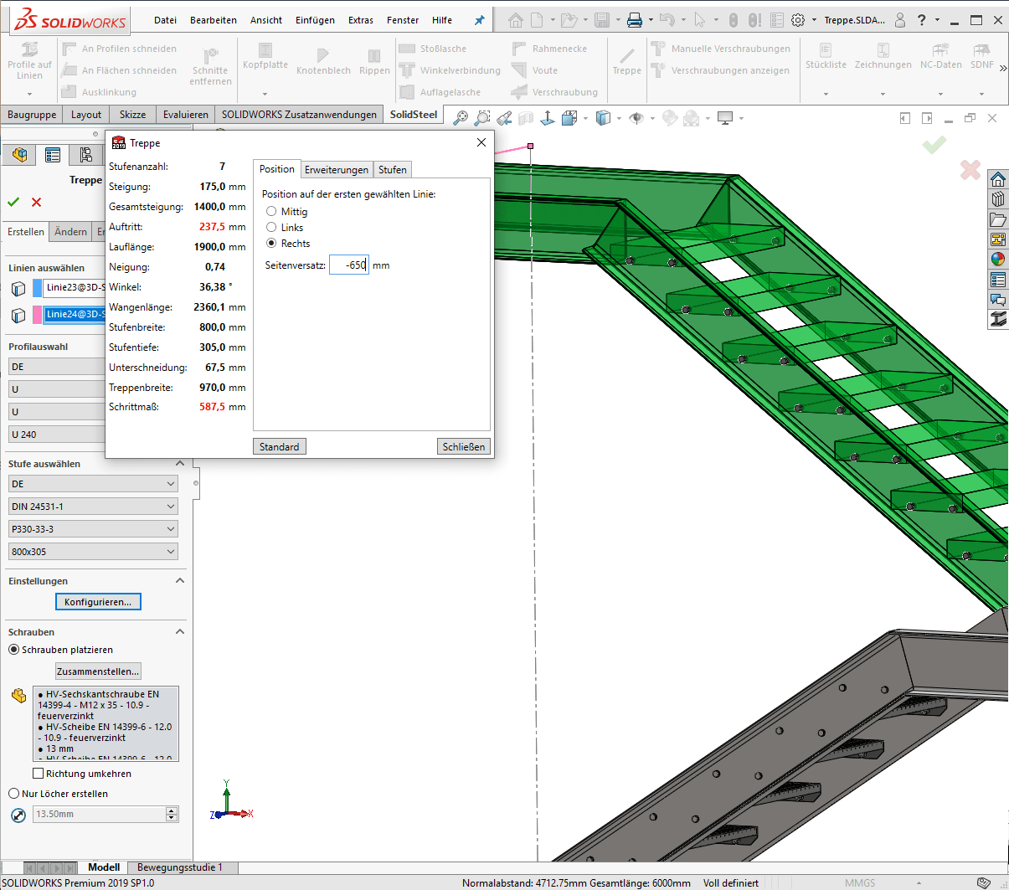Screen dimensions: 1009x890
Task: Click the Home icon in the title toolbar
Action: [516, 20]
